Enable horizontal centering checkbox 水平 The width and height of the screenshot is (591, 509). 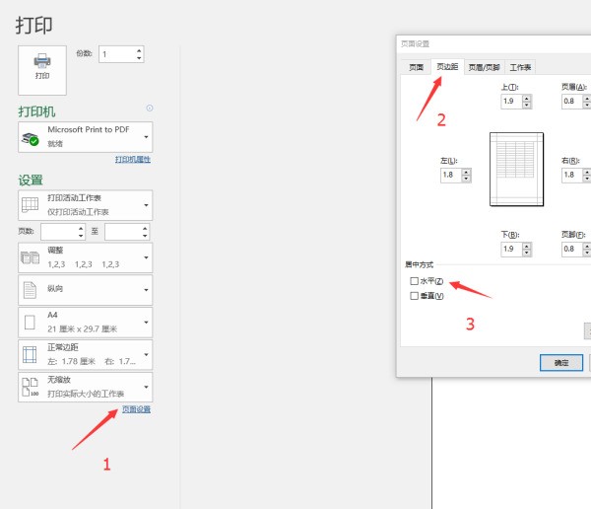(414, 281)
